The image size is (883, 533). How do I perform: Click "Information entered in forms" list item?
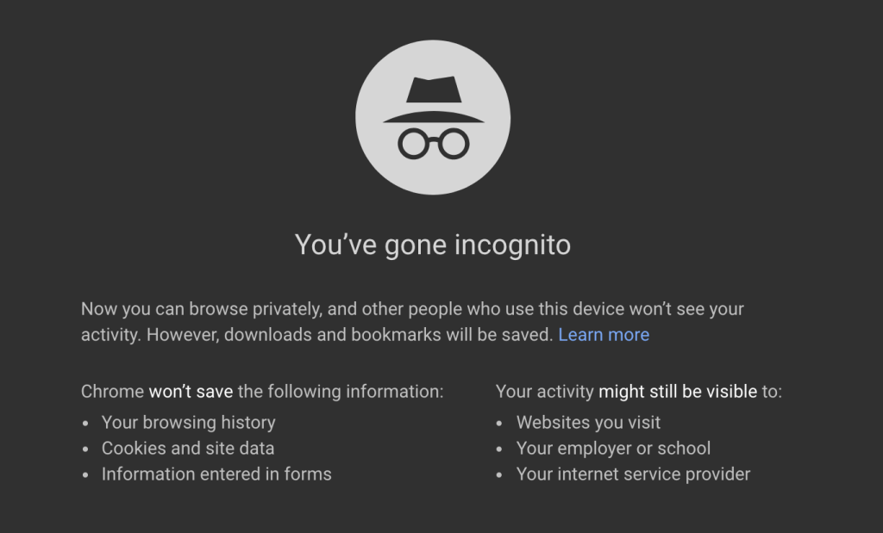(216, 474)
